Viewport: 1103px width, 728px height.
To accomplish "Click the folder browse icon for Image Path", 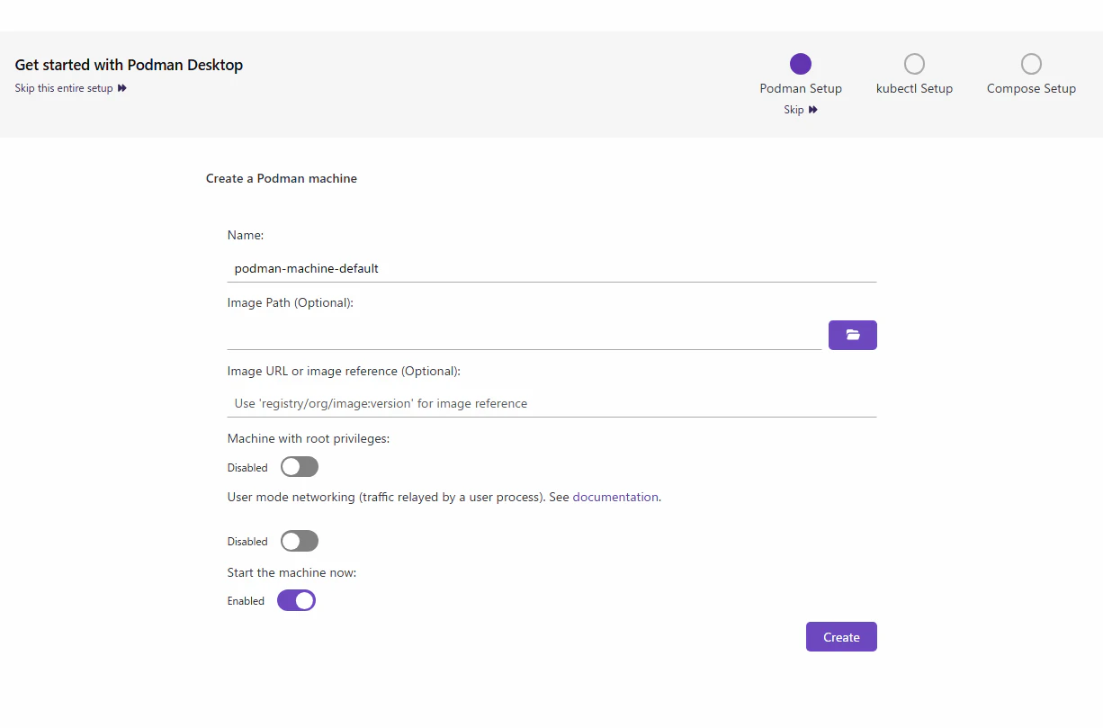I will pos(852,335).
